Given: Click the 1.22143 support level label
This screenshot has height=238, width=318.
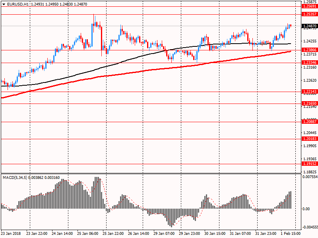Looking at the screenshot, I should pos(310,92).
